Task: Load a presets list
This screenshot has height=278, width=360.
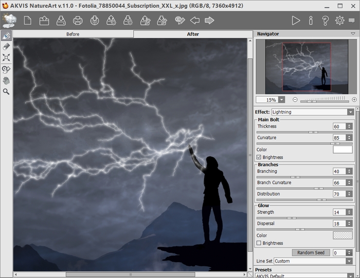Action: tap(112, 21)
